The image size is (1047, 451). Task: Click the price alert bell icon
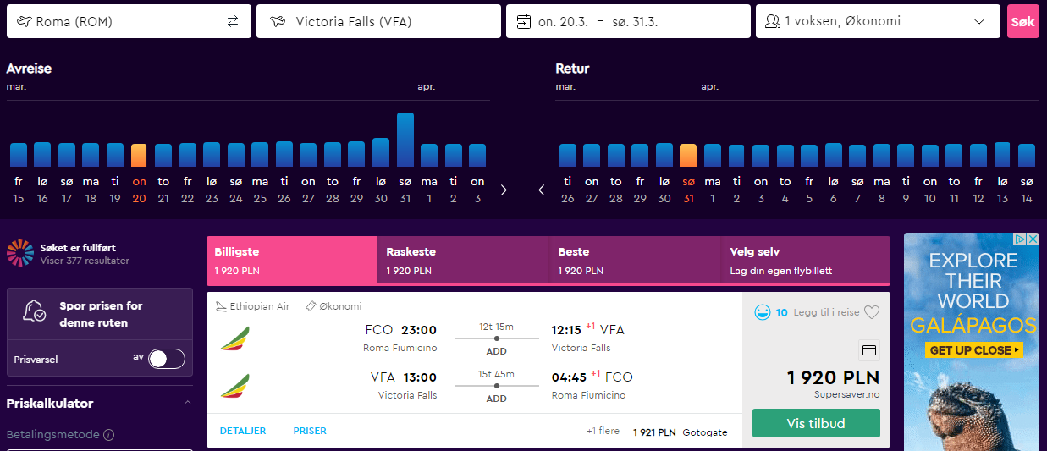(x=36, y=314)
